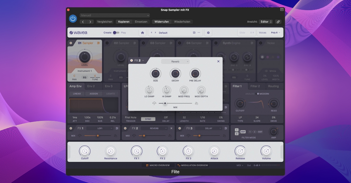
Task: Click the Macro Overview grid icon
Action: coord(147,165)
